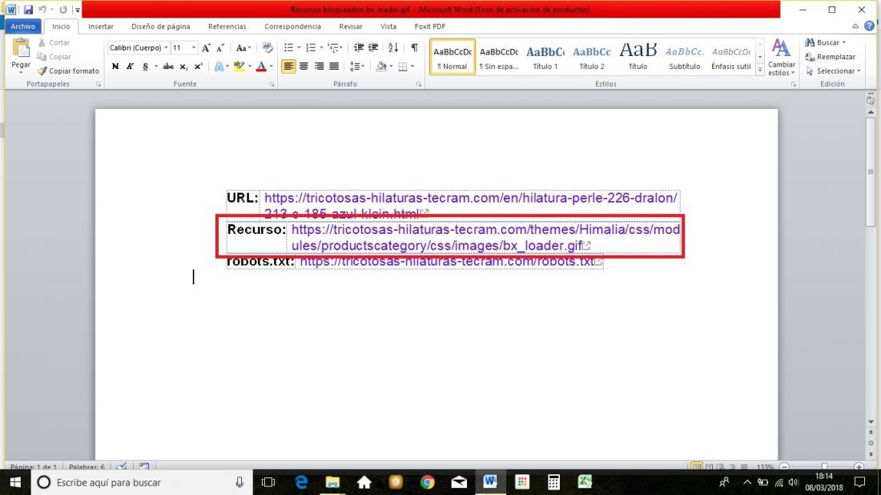Click the Pegar (paste) icon

coord(21,49)
